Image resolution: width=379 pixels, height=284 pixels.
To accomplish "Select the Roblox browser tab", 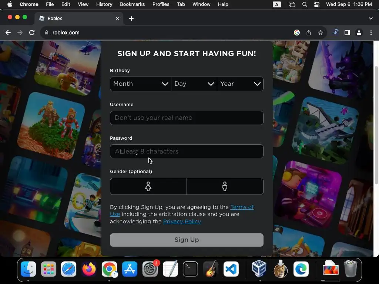I will pyautogui.click(x=79, y=18).
